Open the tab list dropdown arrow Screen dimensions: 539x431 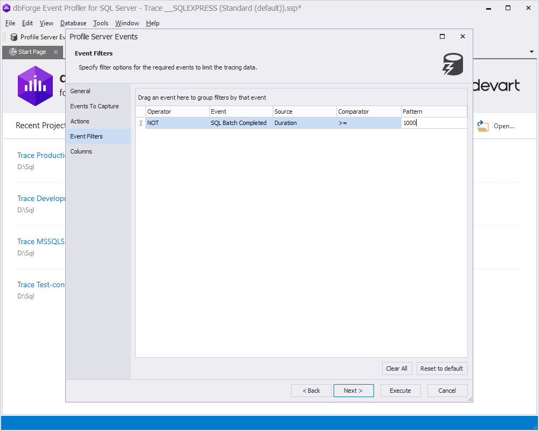[531, 52]
